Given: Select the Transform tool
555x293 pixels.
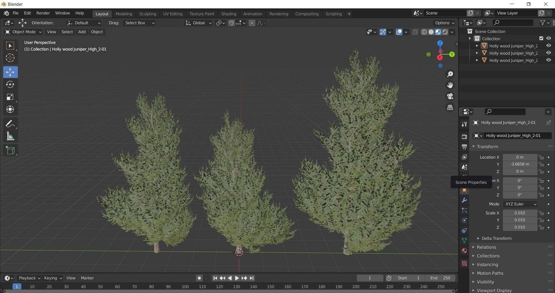Looking at the screenshot, I should click(x=10, y=109).
